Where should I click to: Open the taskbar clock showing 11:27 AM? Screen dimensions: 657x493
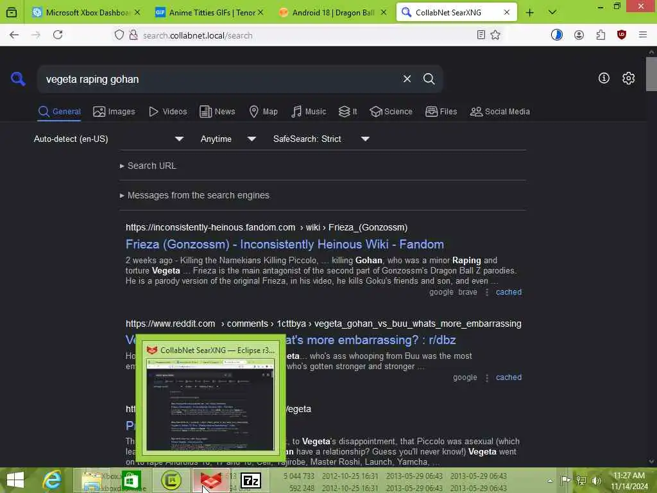[x=629, y=480]
